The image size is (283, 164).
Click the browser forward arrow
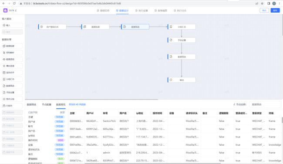point(9,3)
